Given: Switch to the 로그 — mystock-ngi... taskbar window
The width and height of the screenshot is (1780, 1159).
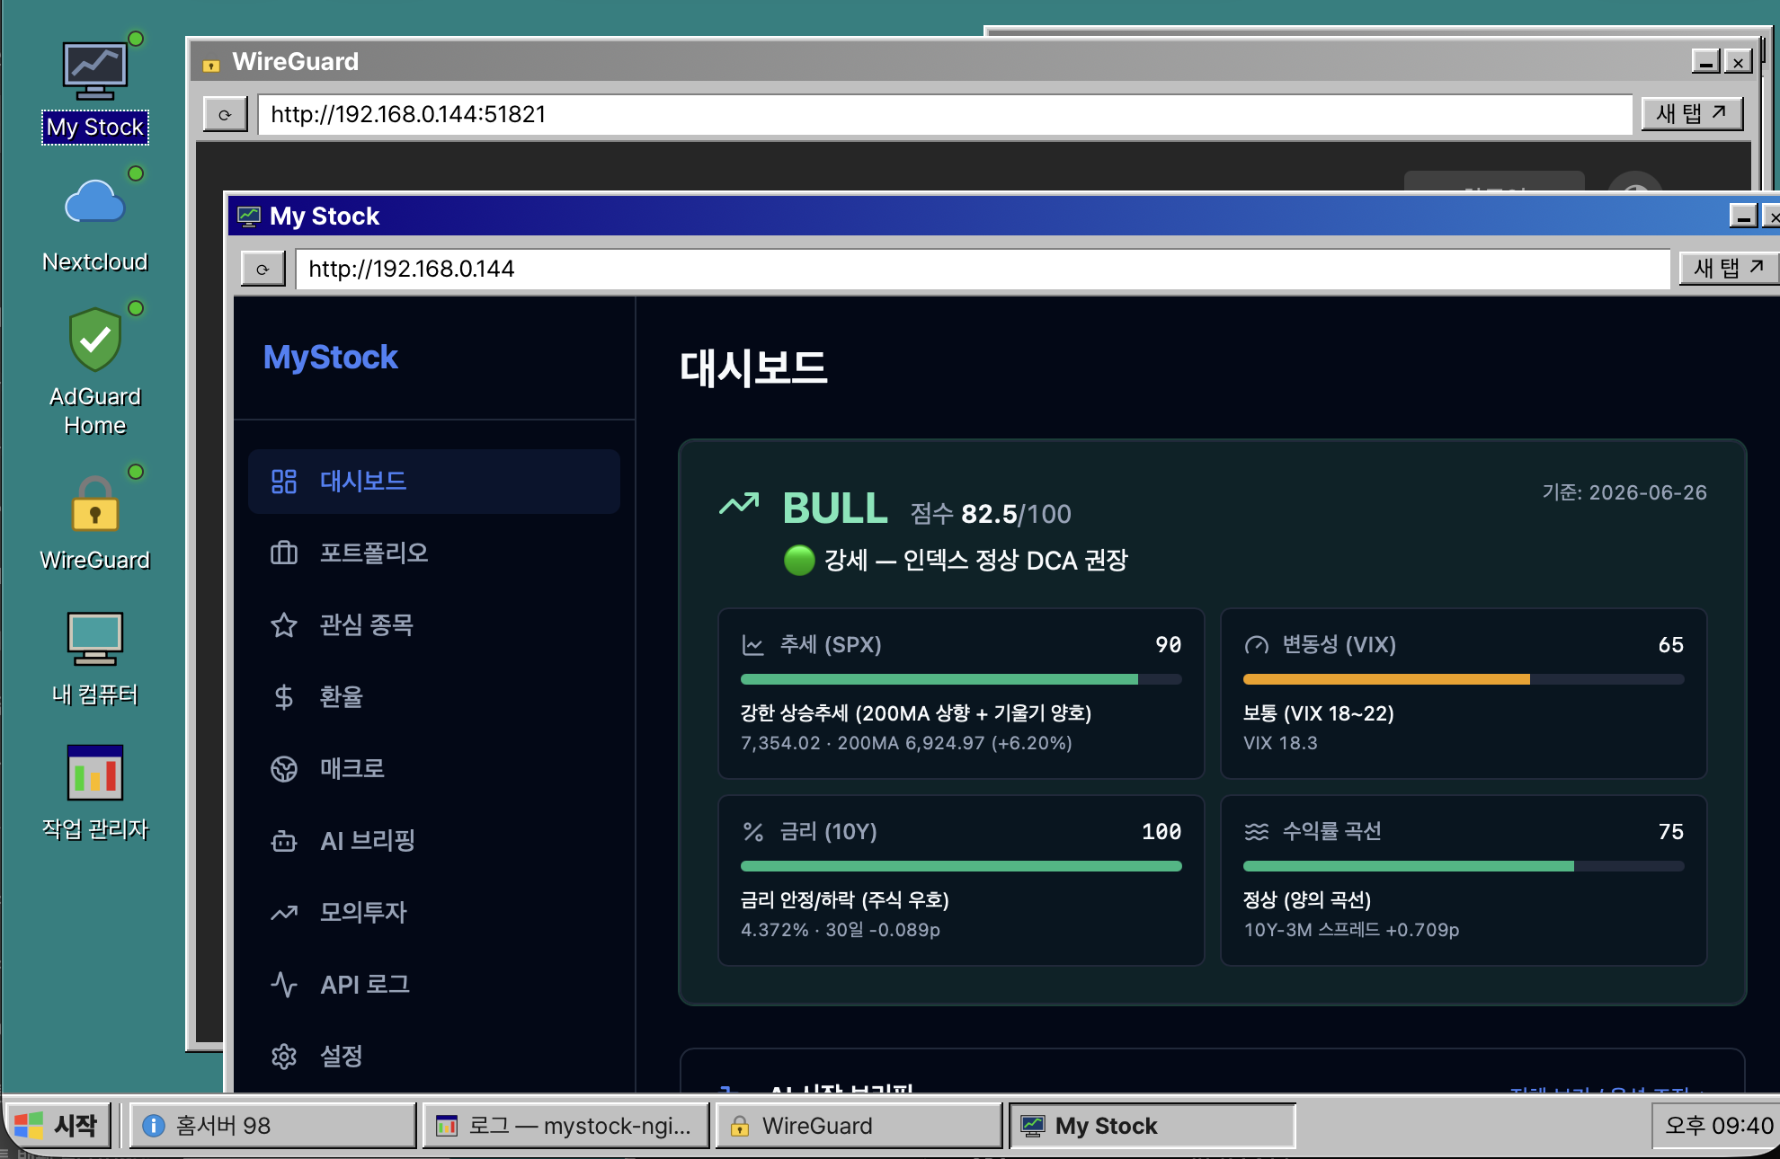Looking at the screenshot, I should click(565, 1126).
